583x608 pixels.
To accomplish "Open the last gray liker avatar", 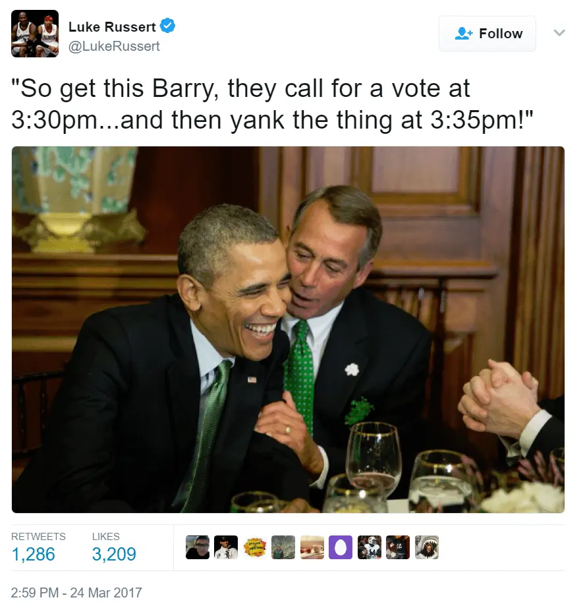I will (x=426, y=547).
